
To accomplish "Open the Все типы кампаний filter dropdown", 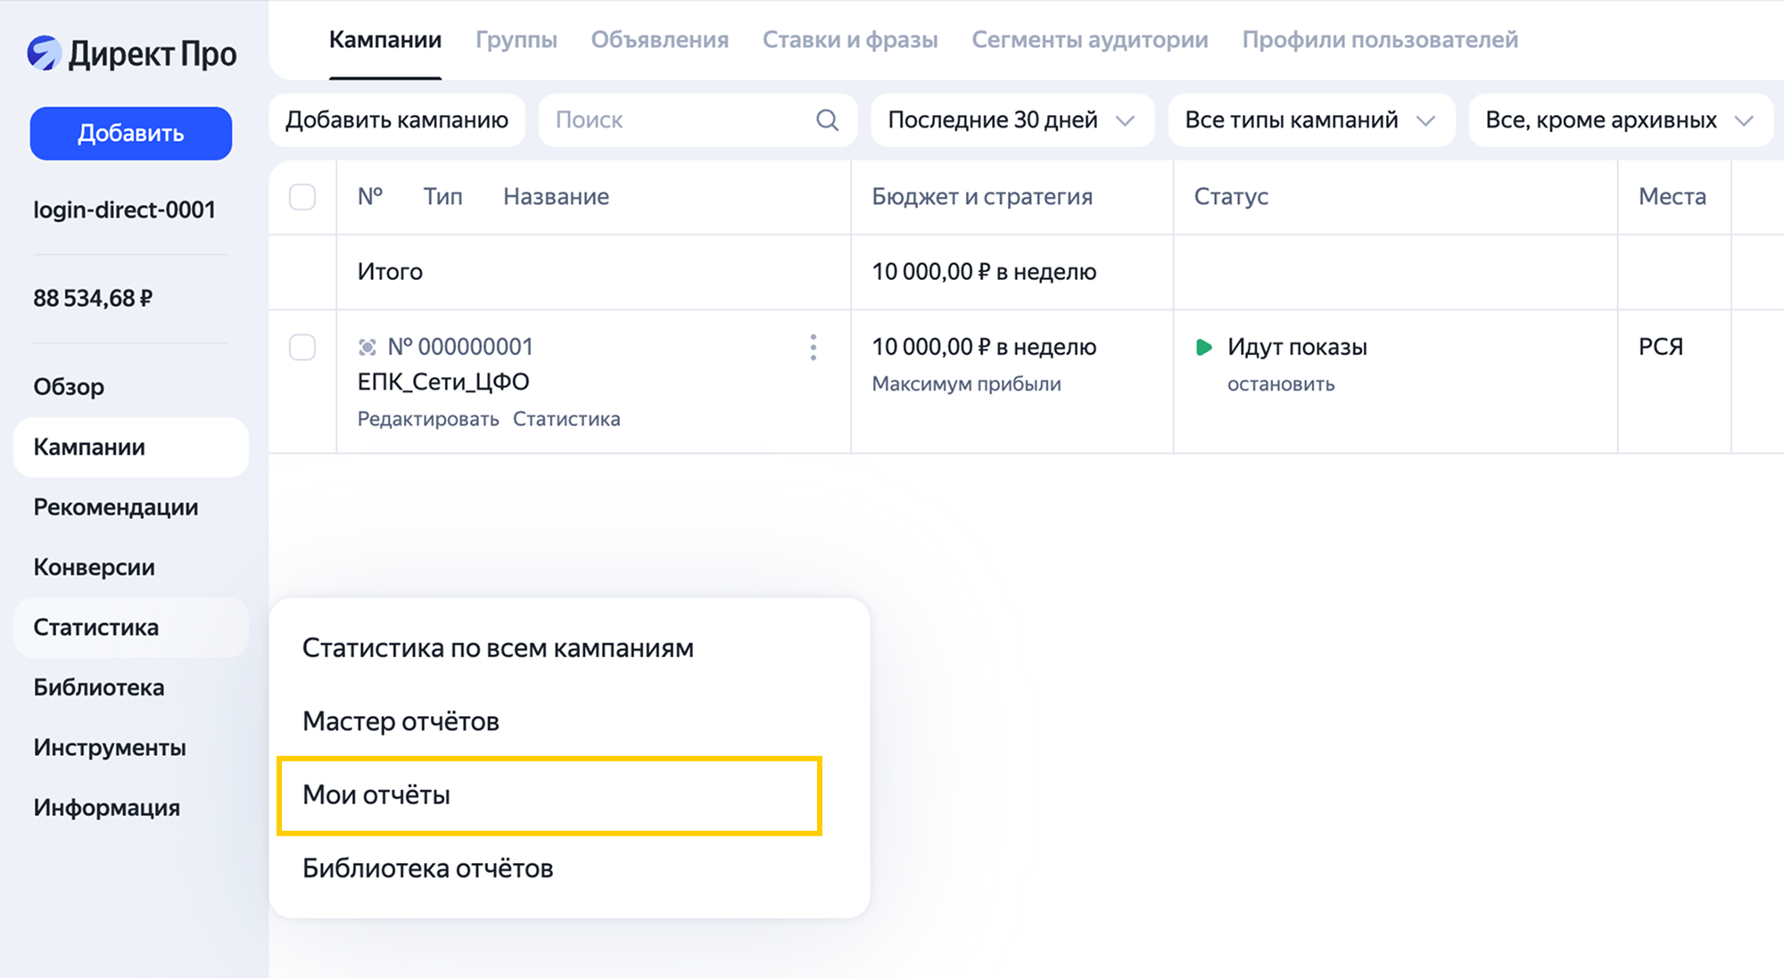I will tap(1311, 120).
